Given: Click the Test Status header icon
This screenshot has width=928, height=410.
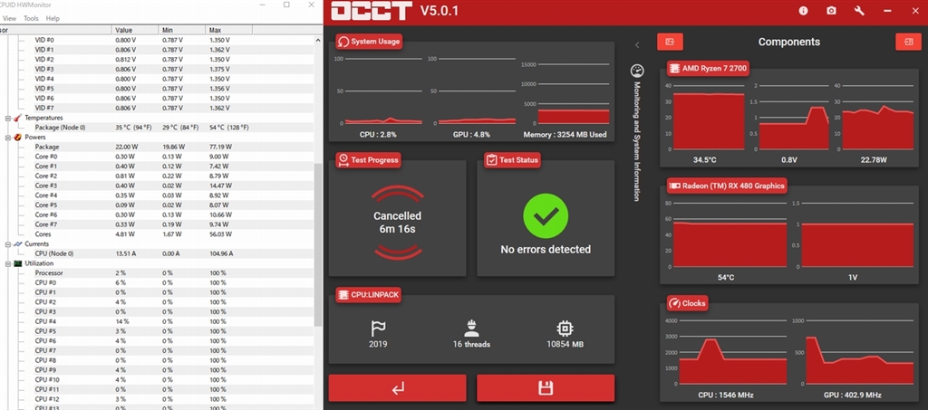Looking at the screenshot, I should [491, 159].
